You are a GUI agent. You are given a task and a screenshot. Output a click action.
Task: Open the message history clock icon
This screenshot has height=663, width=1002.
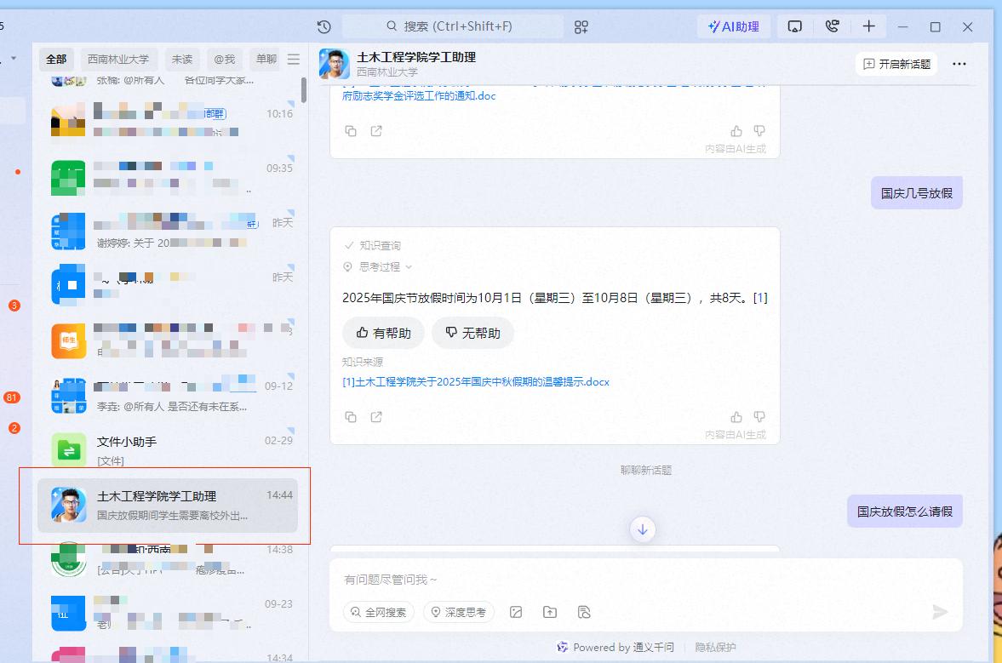tap(324, 26)
